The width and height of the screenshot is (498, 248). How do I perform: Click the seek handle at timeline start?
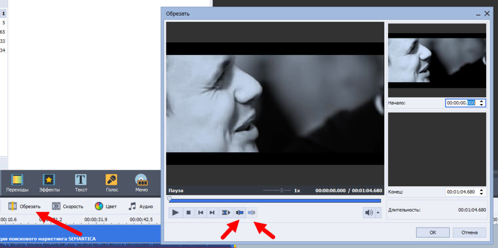coord(169,199)
